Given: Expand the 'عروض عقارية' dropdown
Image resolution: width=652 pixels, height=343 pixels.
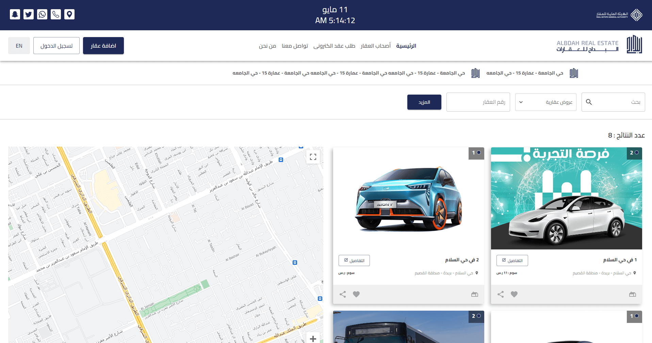Looking at the screenshot, I should 545,102.
